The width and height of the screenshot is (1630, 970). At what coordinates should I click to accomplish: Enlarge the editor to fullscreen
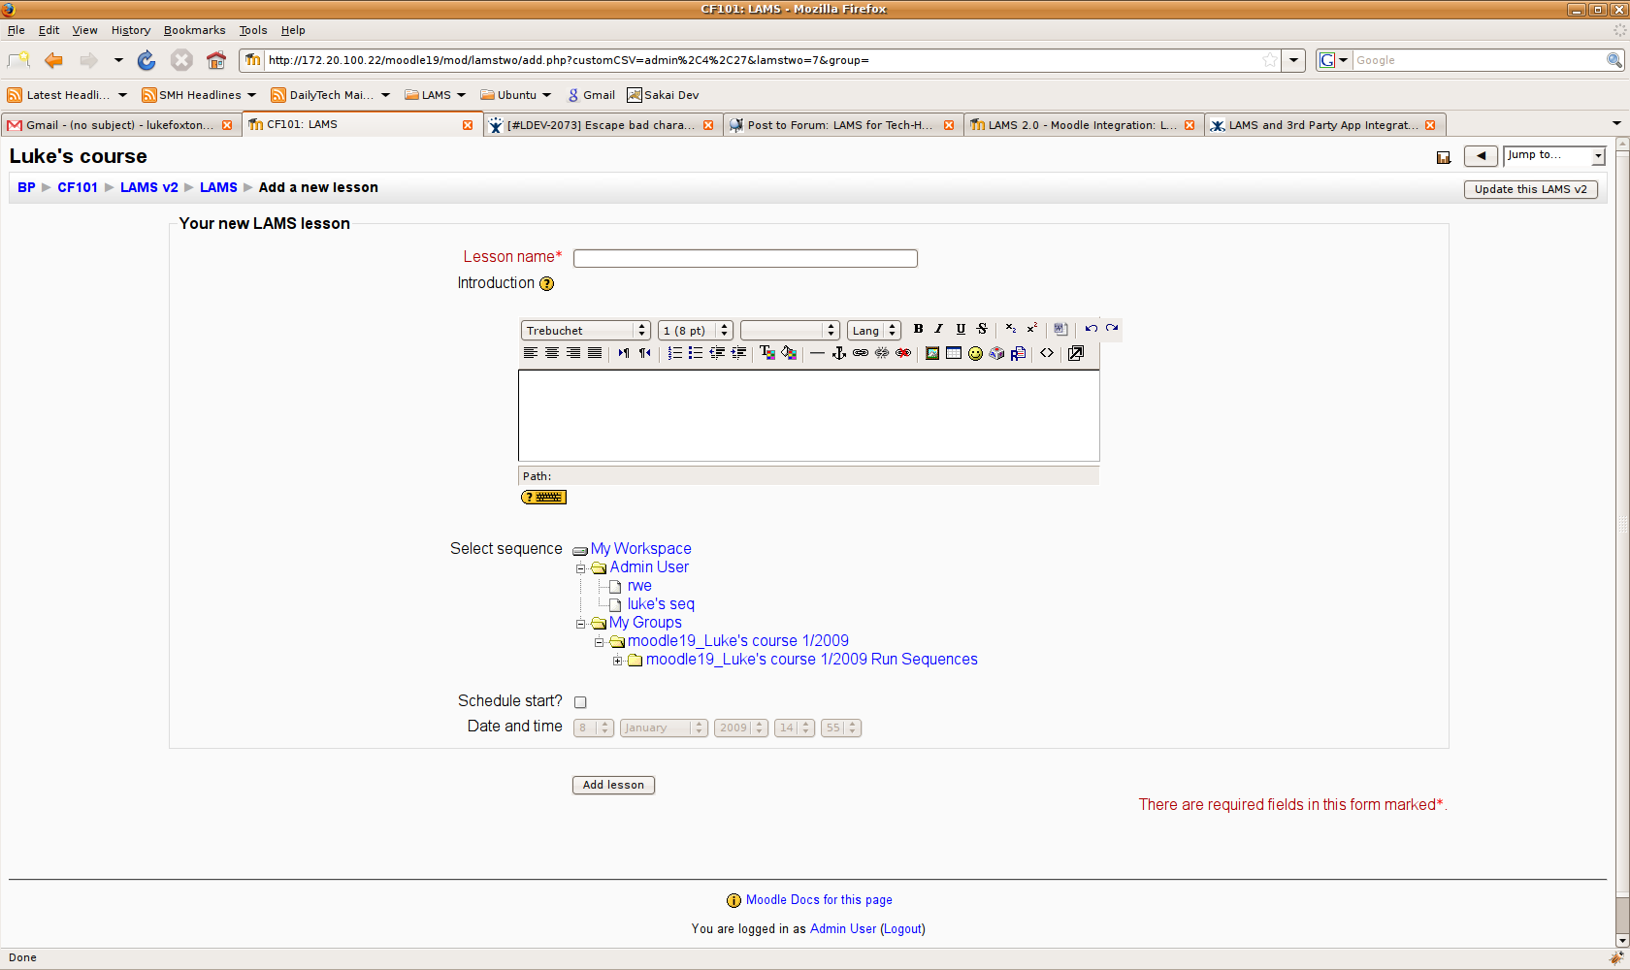(1076, 353)
